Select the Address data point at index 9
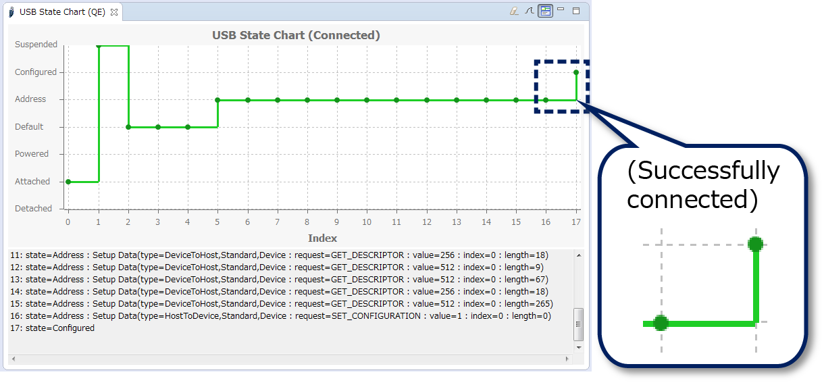The height and width of the screenshot is (385, 824). coord(337,100)
